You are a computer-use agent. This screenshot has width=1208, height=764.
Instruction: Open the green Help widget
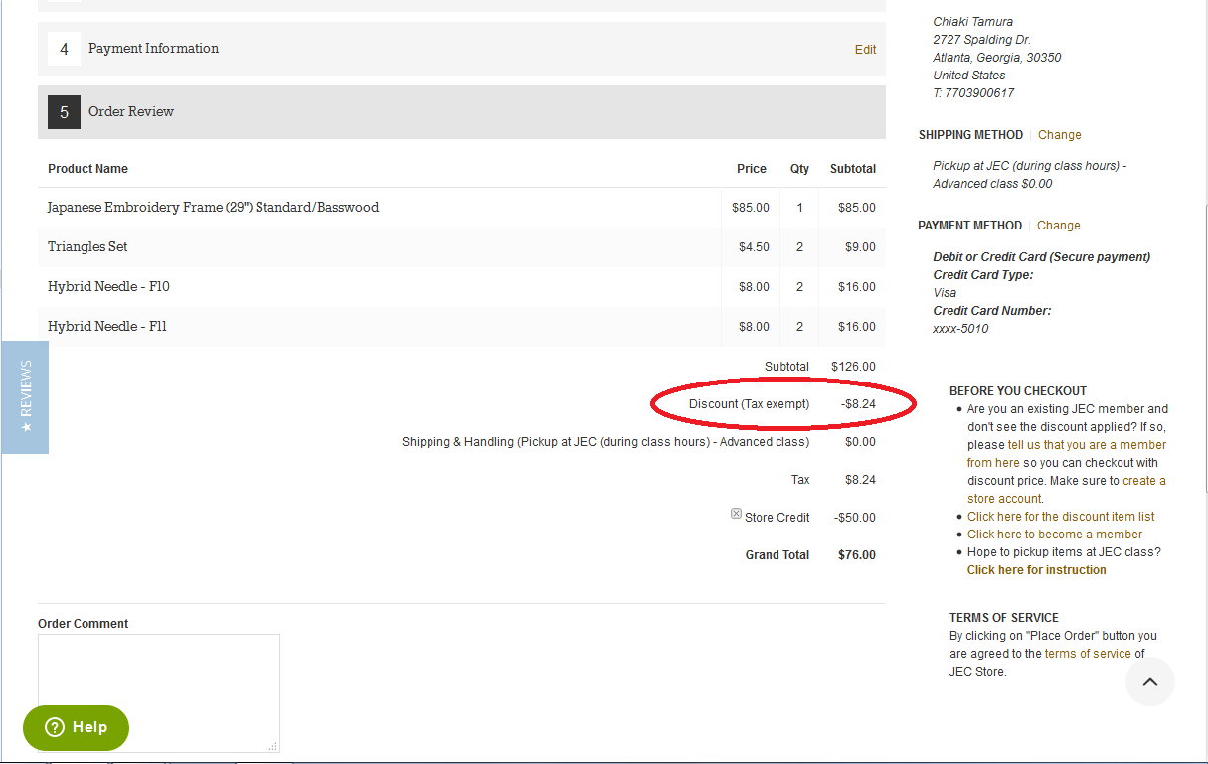coord(77,727)
